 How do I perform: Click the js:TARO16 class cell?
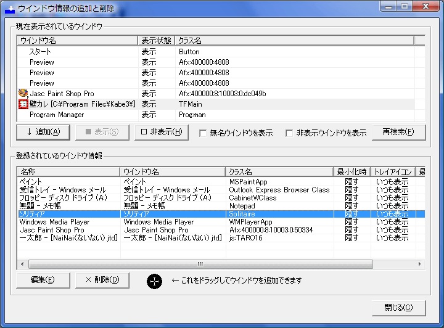tap(245, 238)
